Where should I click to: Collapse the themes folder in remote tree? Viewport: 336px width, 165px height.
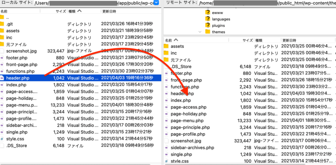(x=200, y=32)
